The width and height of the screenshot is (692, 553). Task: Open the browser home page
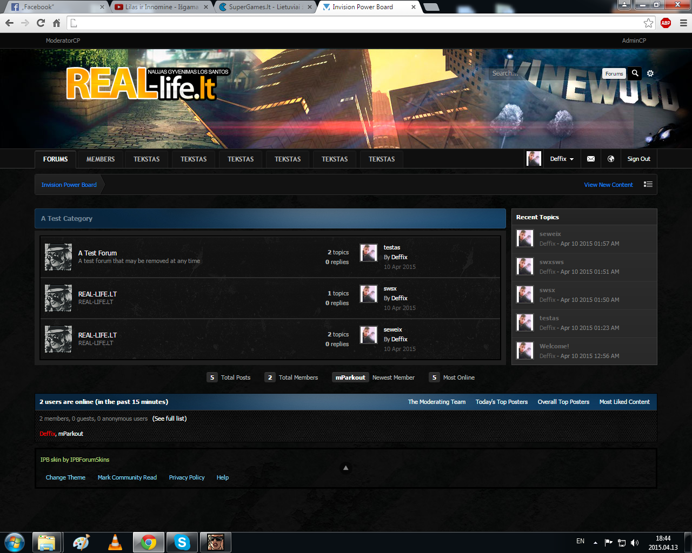click(x=56, y=23)
